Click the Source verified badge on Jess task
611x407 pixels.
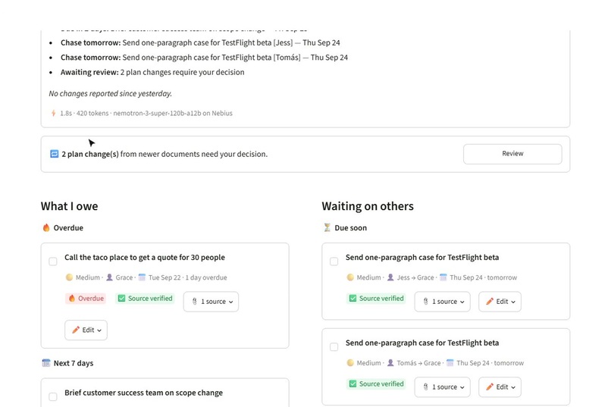376,299
